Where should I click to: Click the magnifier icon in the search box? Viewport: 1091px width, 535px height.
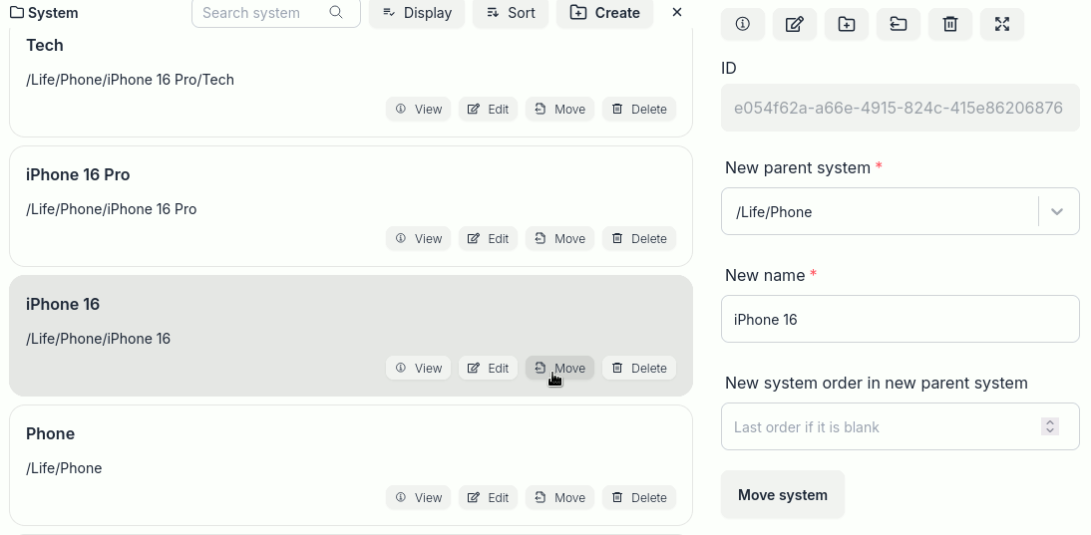(x=336, y=13)
